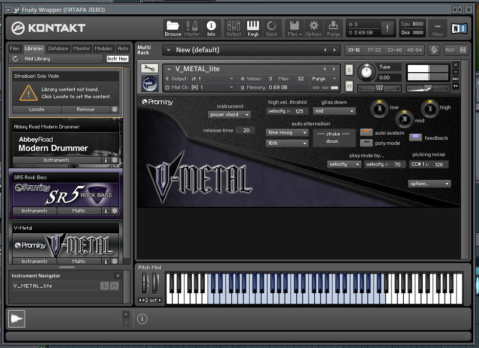Screen dimensions: 479x348
Task: Click the Add Library button
Action: click(x=37, y=59)
